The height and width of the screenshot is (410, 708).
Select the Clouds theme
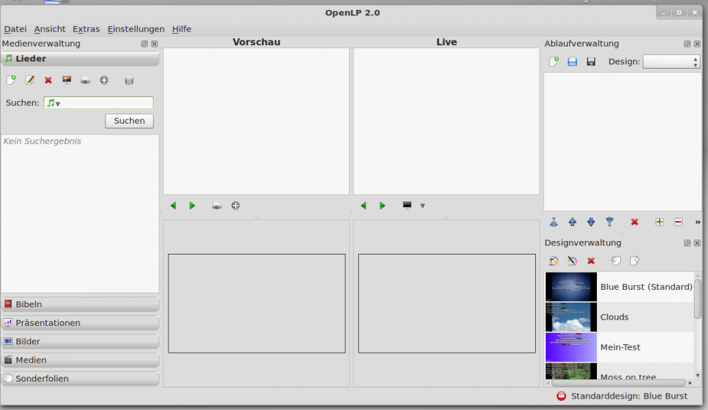(619, 317)
